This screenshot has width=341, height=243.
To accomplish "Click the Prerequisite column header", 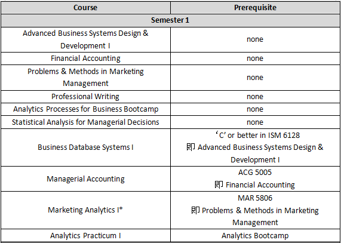I will (255, 8).
